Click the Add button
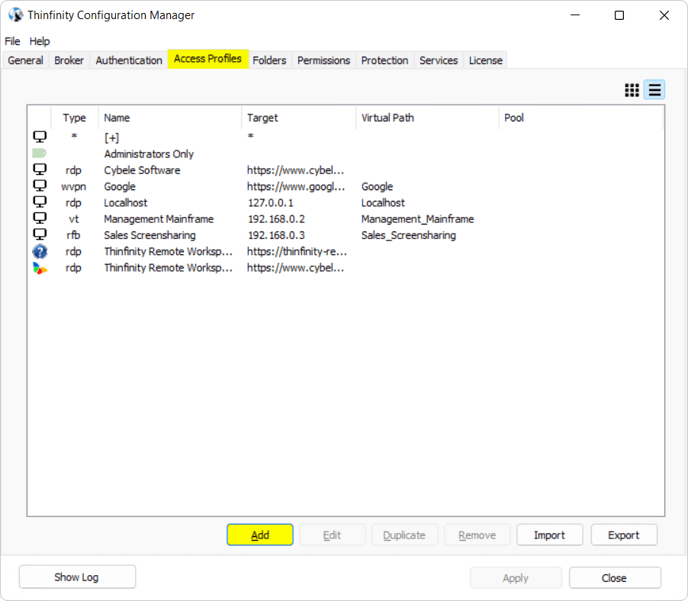Image resolution: width=688 pixels, height=601 pixels. pos(260,535)
